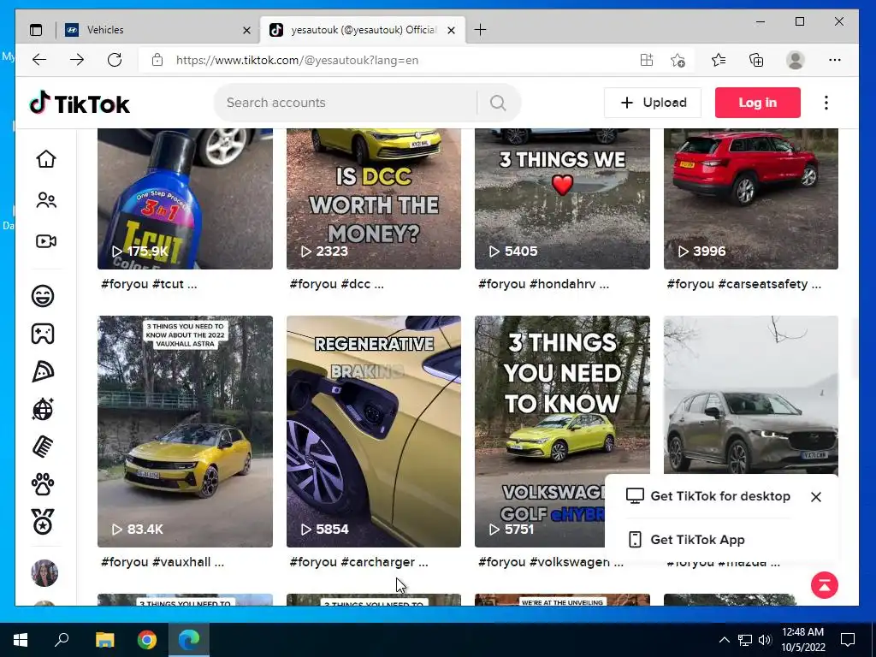
Task: Open the Favorites list icon
Action: click(719, 60)
